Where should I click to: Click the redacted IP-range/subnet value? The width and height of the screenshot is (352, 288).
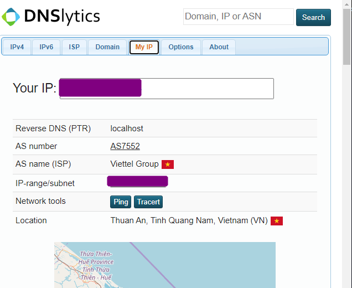pyautogui.click(x=138, y=182)
